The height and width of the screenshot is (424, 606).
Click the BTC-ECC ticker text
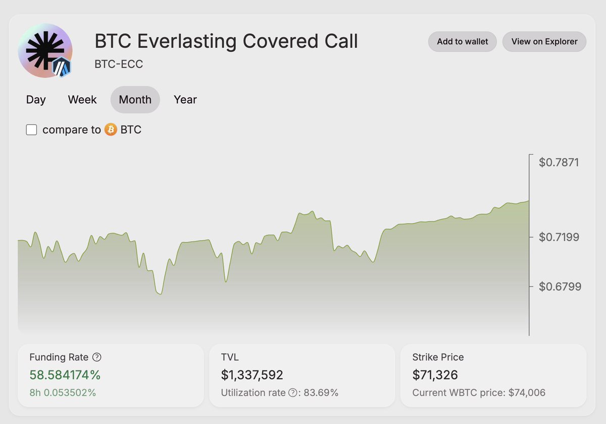tap(119, 65)
